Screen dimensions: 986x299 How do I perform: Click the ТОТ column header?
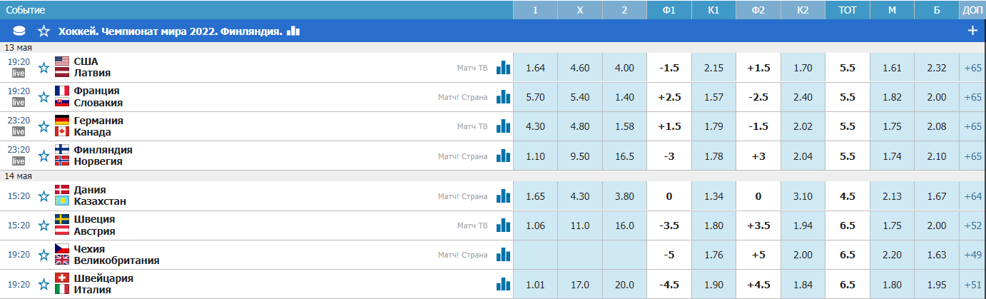(847, 10)
